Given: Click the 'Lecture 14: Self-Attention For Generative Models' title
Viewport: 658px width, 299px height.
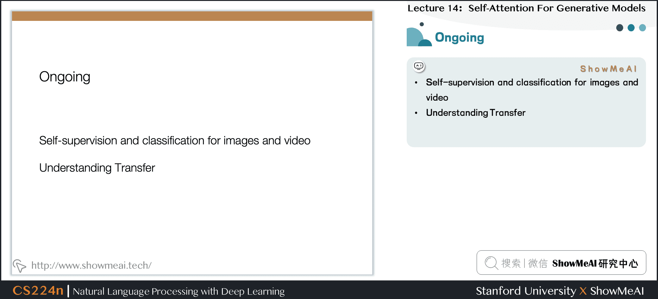Looking at the screenshot, I should (526, 8).
